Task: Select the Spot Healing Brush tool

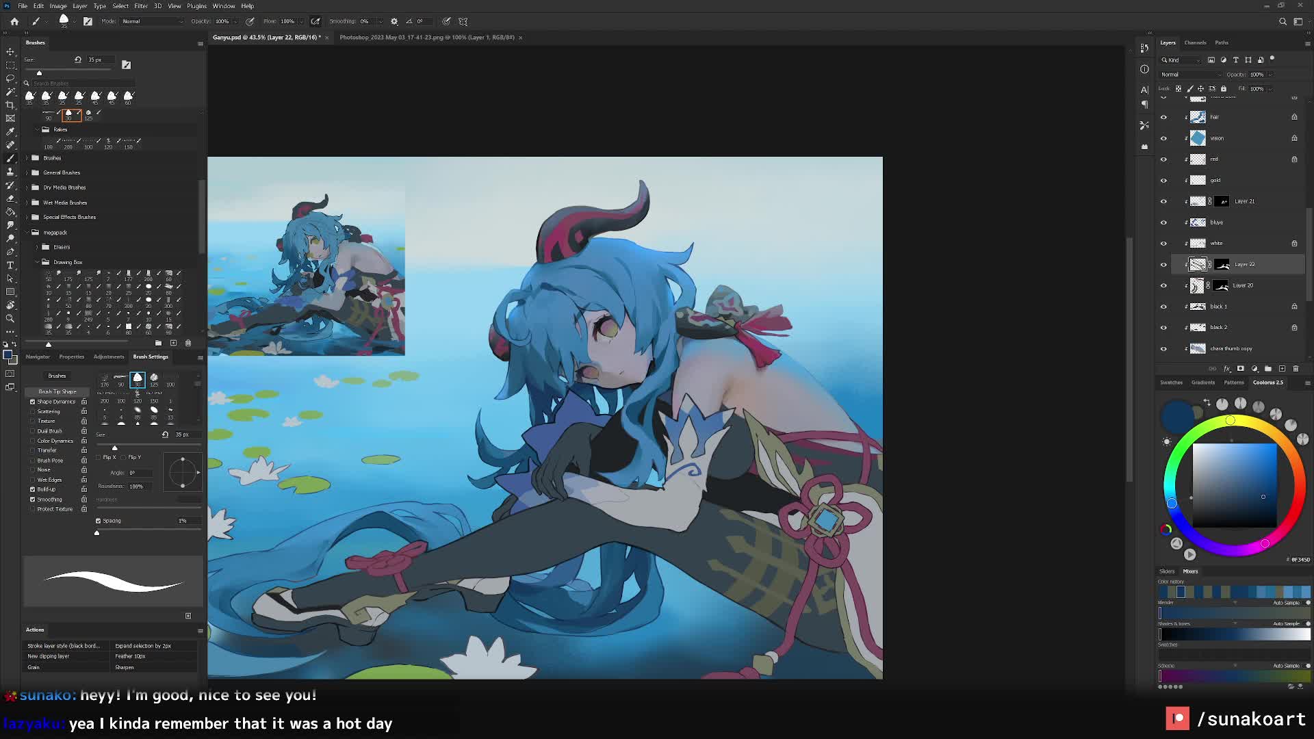Action: (x=10, y=144)
